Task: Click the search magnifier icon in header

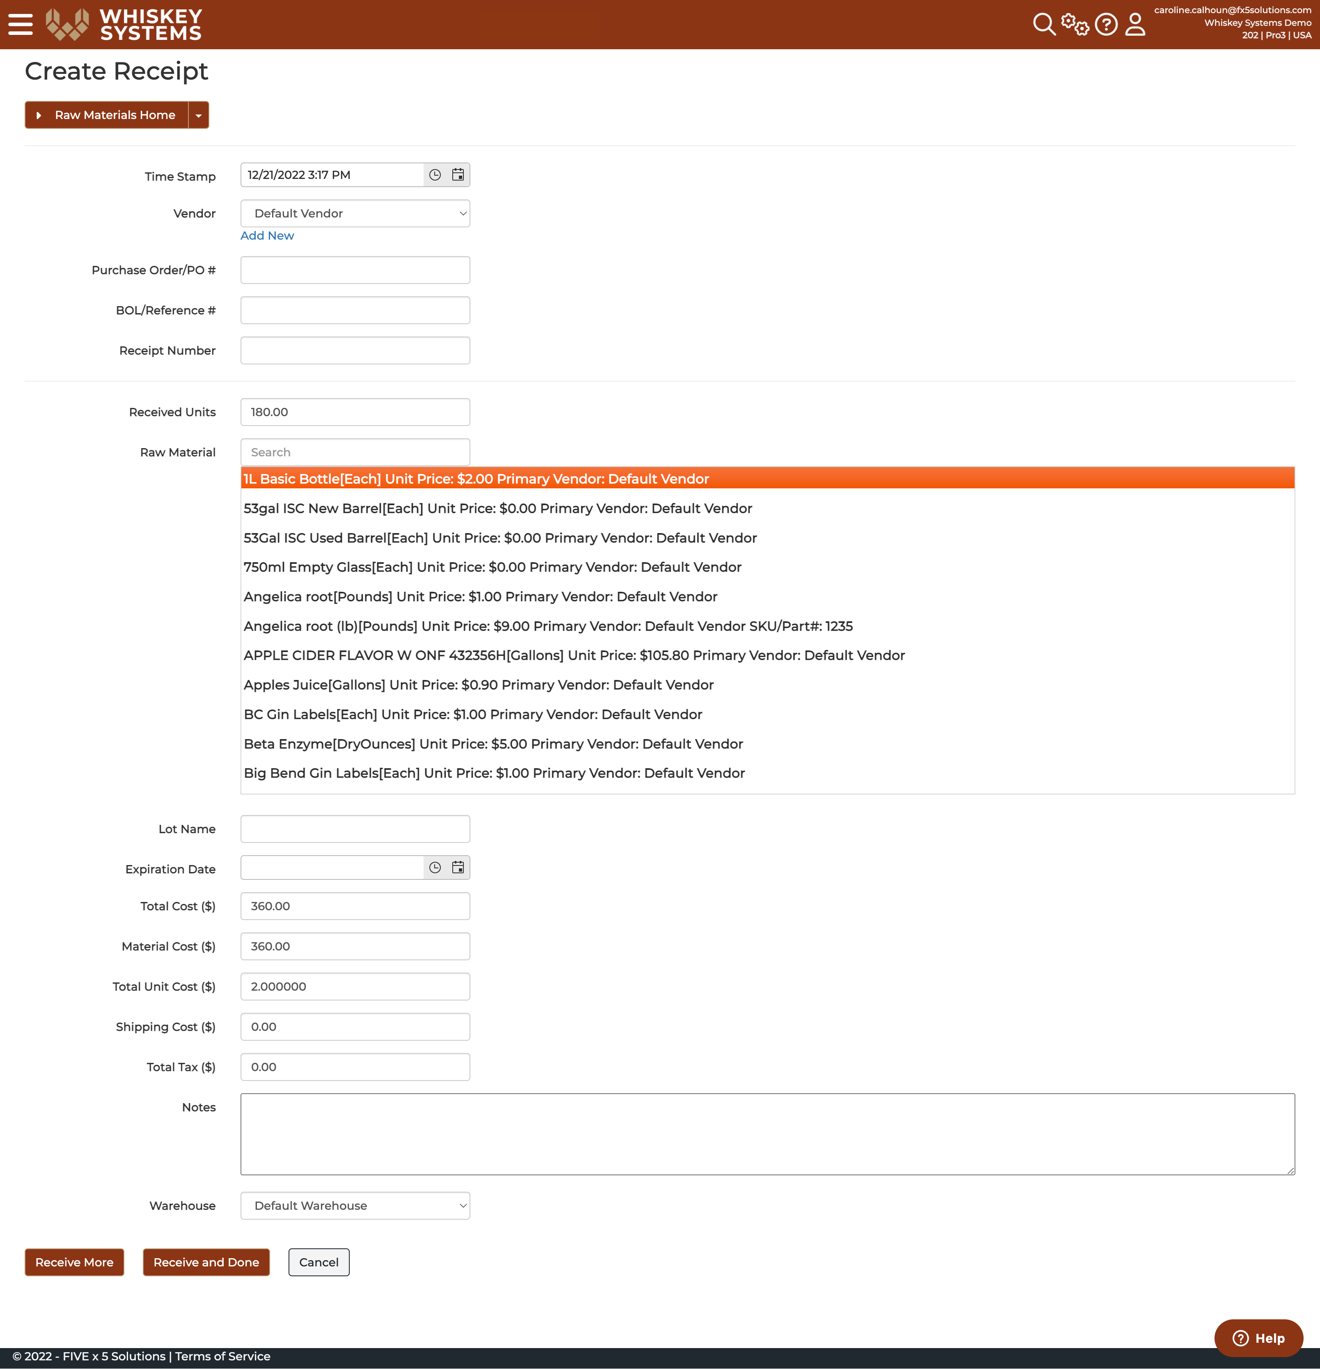Action: pos(1044,25)
